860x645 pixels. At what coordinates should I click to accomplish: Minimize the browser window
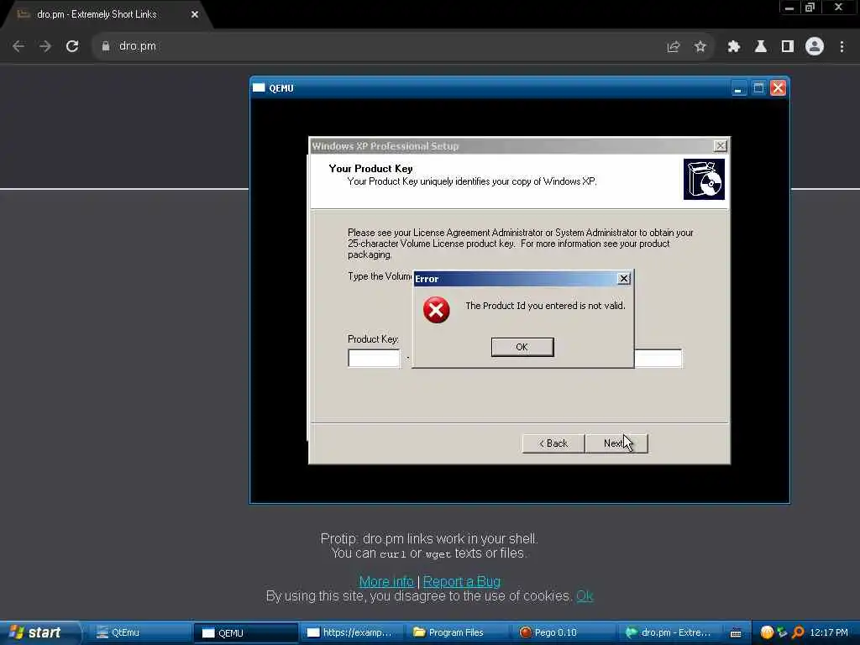(x=789, y=8)
